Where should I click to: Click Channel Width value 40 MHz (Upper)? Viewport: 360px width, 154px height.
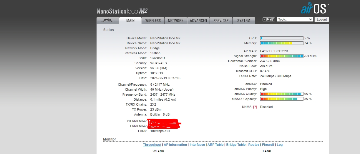pos(162,89)
